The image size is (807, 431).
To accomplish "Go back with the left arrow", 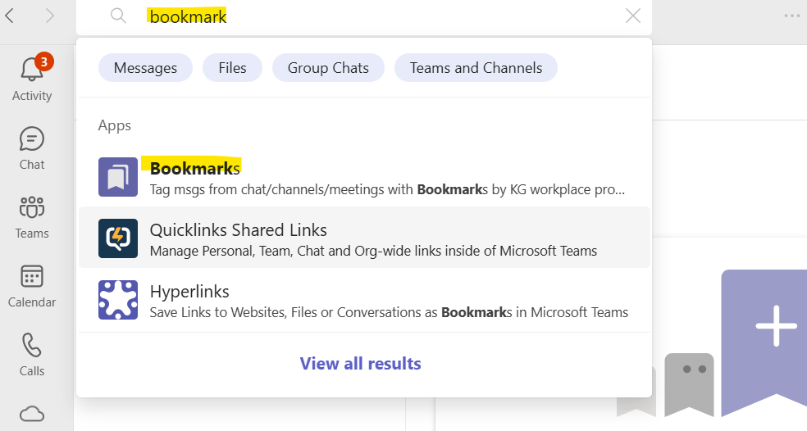I will pyautogui.click(x=9, y=16).
